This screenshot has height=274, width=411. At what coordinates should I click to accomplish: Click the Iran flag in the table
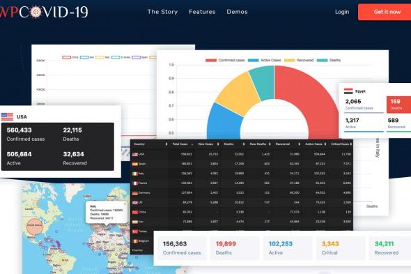point(135,222)
